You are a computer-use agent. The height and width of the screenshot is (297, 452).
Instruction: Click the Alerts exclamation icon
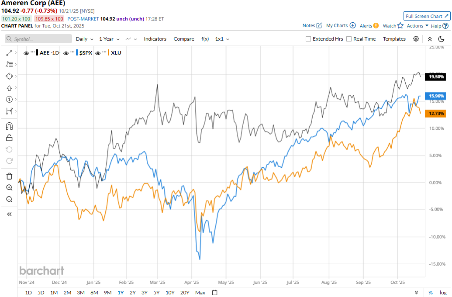[x=376, y=26]
